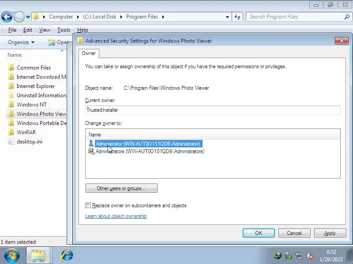Confirm with the OK button
The width and height of the screenshot is (353, 264).
coord(259,233)
